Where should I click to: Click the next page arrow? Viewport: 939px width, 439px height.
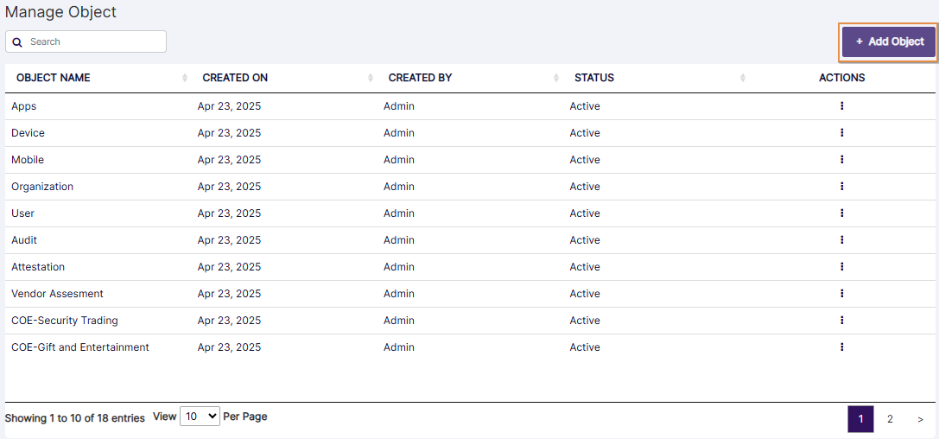(920, 419)
